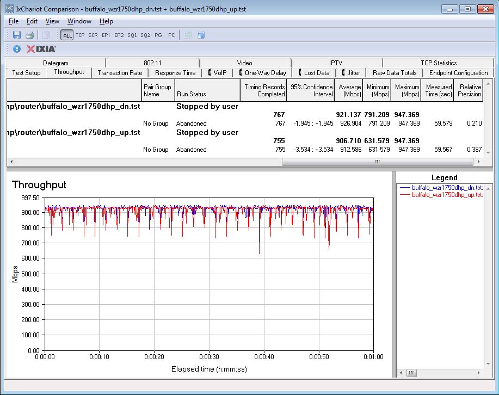Click the table's vertical scroll down arrow
This screenshot has width=499, height=395.
click(488, 153)
